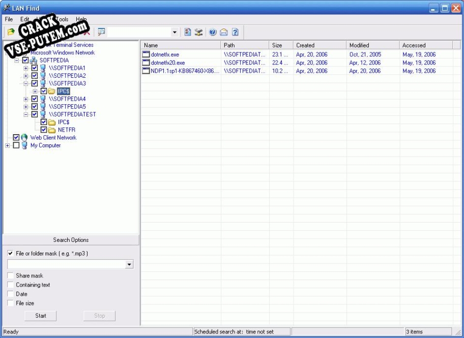Click the My Computer icon
464x338 pixels.
point(24,145)
